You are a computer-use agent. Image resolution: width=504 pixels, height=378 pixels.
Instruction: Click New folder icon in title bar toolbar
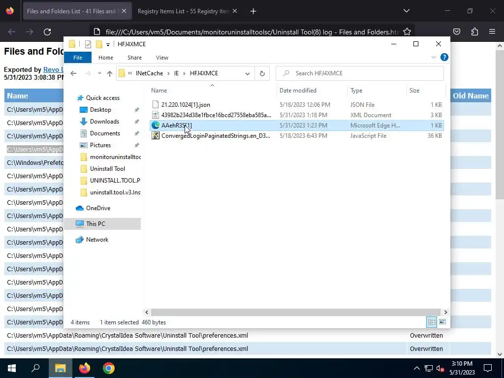click(x=99, y=44)
